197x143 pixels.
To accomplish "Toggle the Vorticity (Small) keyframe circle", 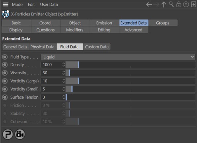I will pos(5,89).
